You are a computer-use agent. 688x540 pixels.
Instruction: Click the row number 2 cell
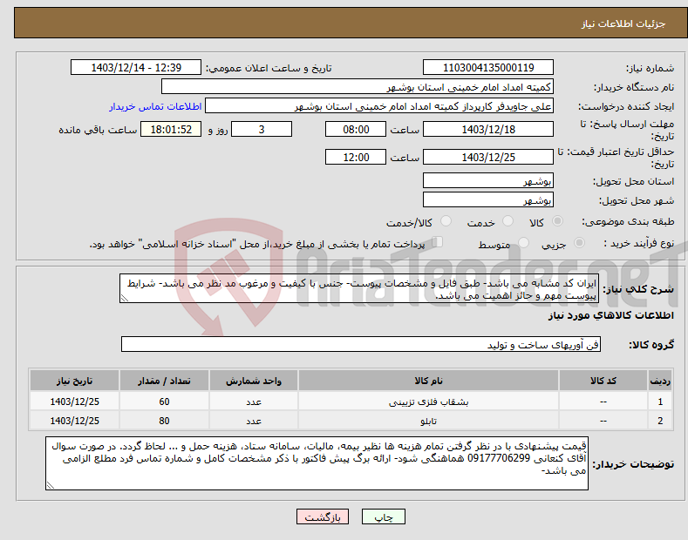point(660,421)
